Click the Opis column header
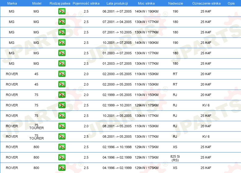 [231, 3]
